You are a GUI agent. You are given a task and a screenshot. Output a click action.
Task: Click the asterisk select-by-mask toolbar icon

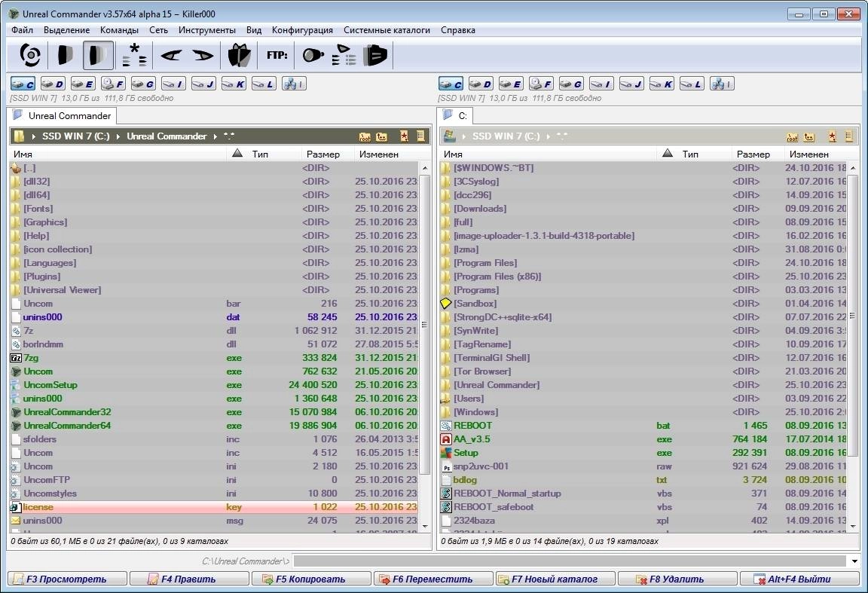pyautogui.click(x=134, y=55)
